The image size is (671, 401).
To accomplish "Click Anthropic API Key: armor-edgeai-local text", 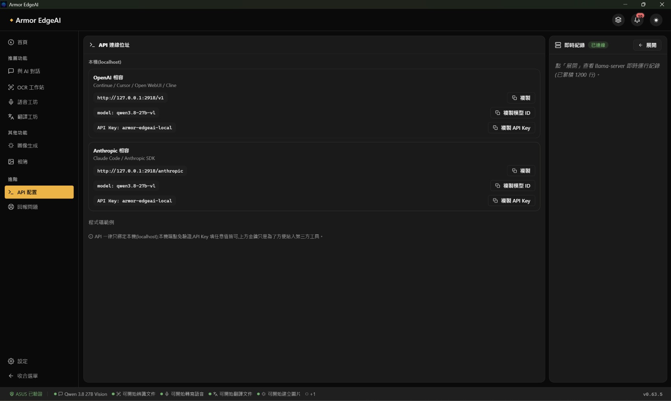I will click(x=135, y=201).
